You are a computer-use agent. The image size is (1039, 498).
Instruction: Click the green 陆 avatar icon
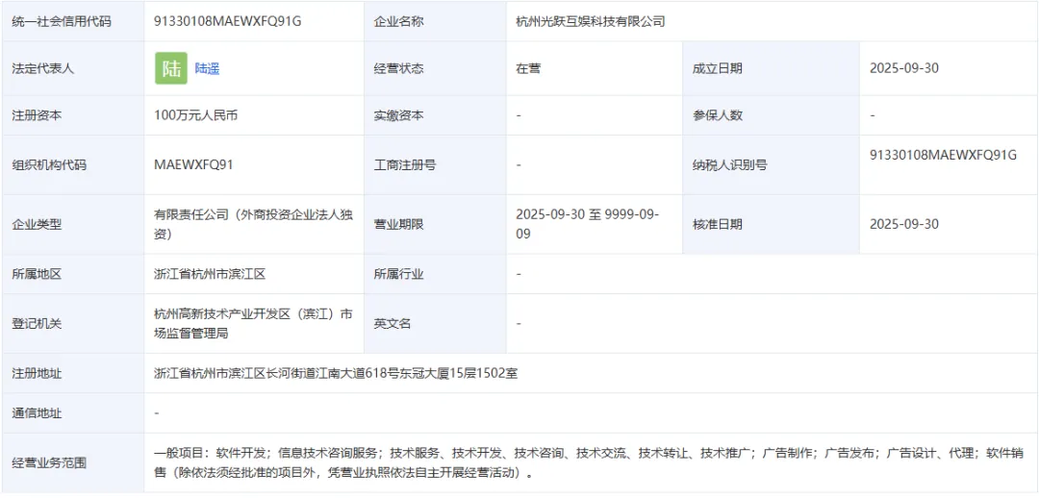(x=171, y=68)
